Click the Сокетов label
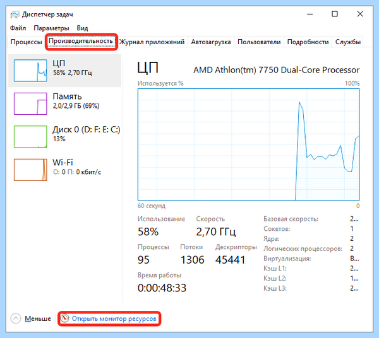379x338 pixels. [277, 229]
